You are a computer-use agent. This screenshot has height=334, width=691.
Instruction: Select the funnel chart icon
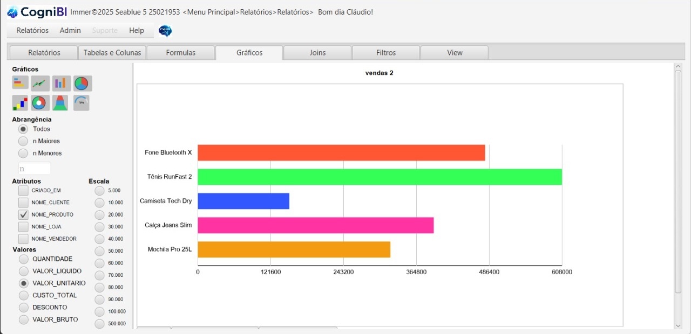60,102
